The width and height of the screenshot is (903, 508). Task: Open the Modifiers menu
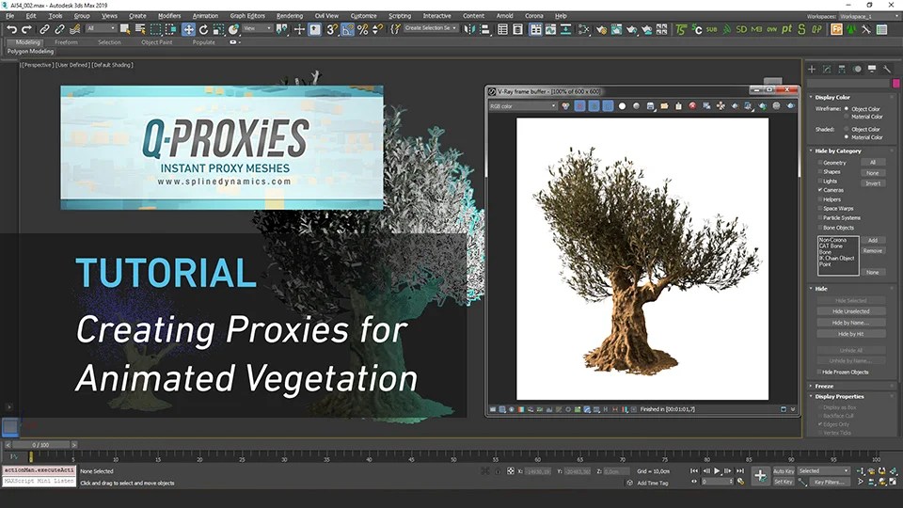click(x=168, y=16)
